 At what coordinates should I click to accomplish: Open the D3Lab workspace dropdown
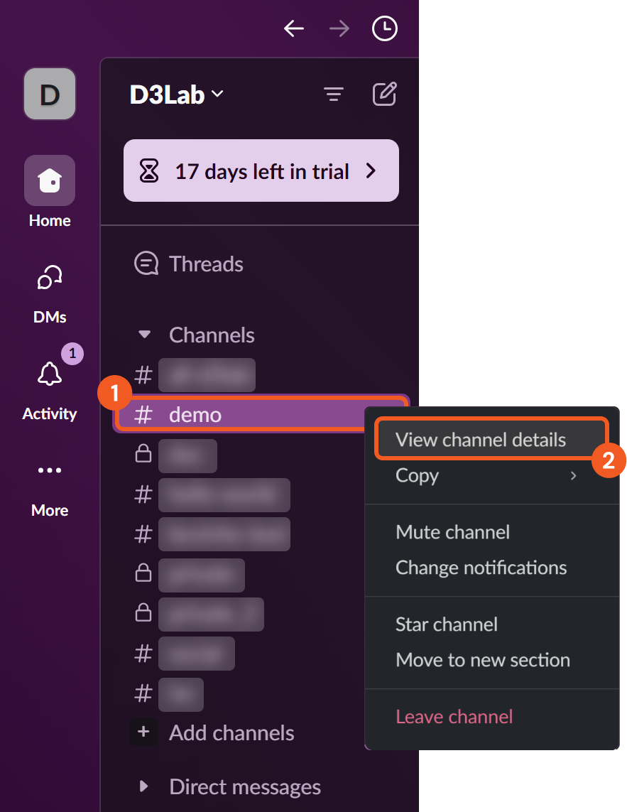point(177,94)
